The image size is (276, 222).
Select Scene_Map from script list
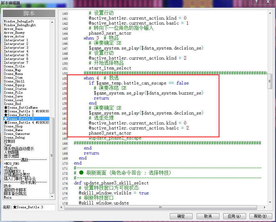coord(12,70)
